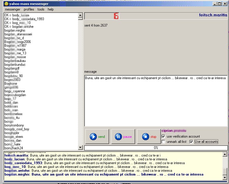Screen dimensions: 229x184
Task: Click the purple ciprian account name
Action: click(x=174, y=131)
